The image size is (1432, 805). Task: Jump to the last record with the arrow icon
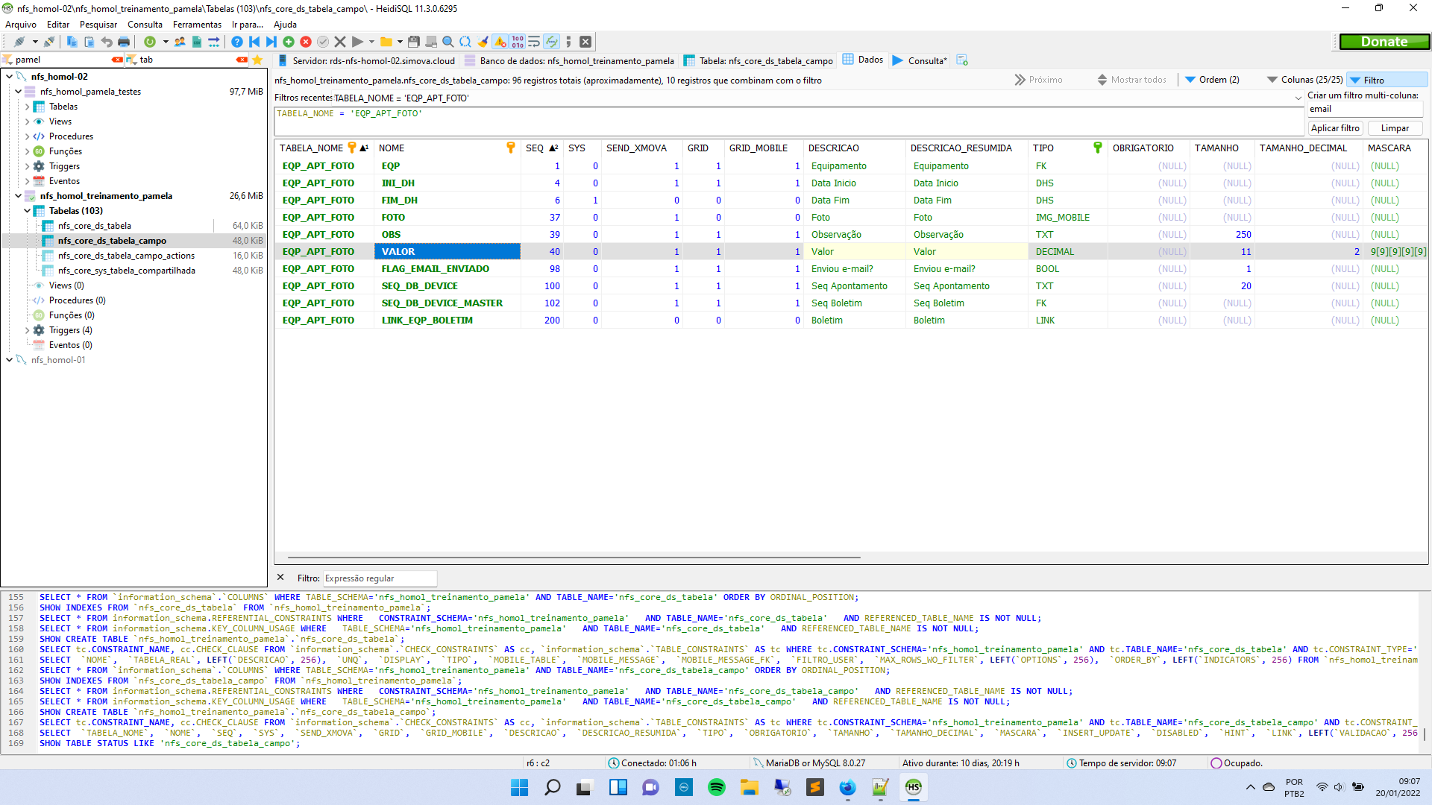pos(270,42)
